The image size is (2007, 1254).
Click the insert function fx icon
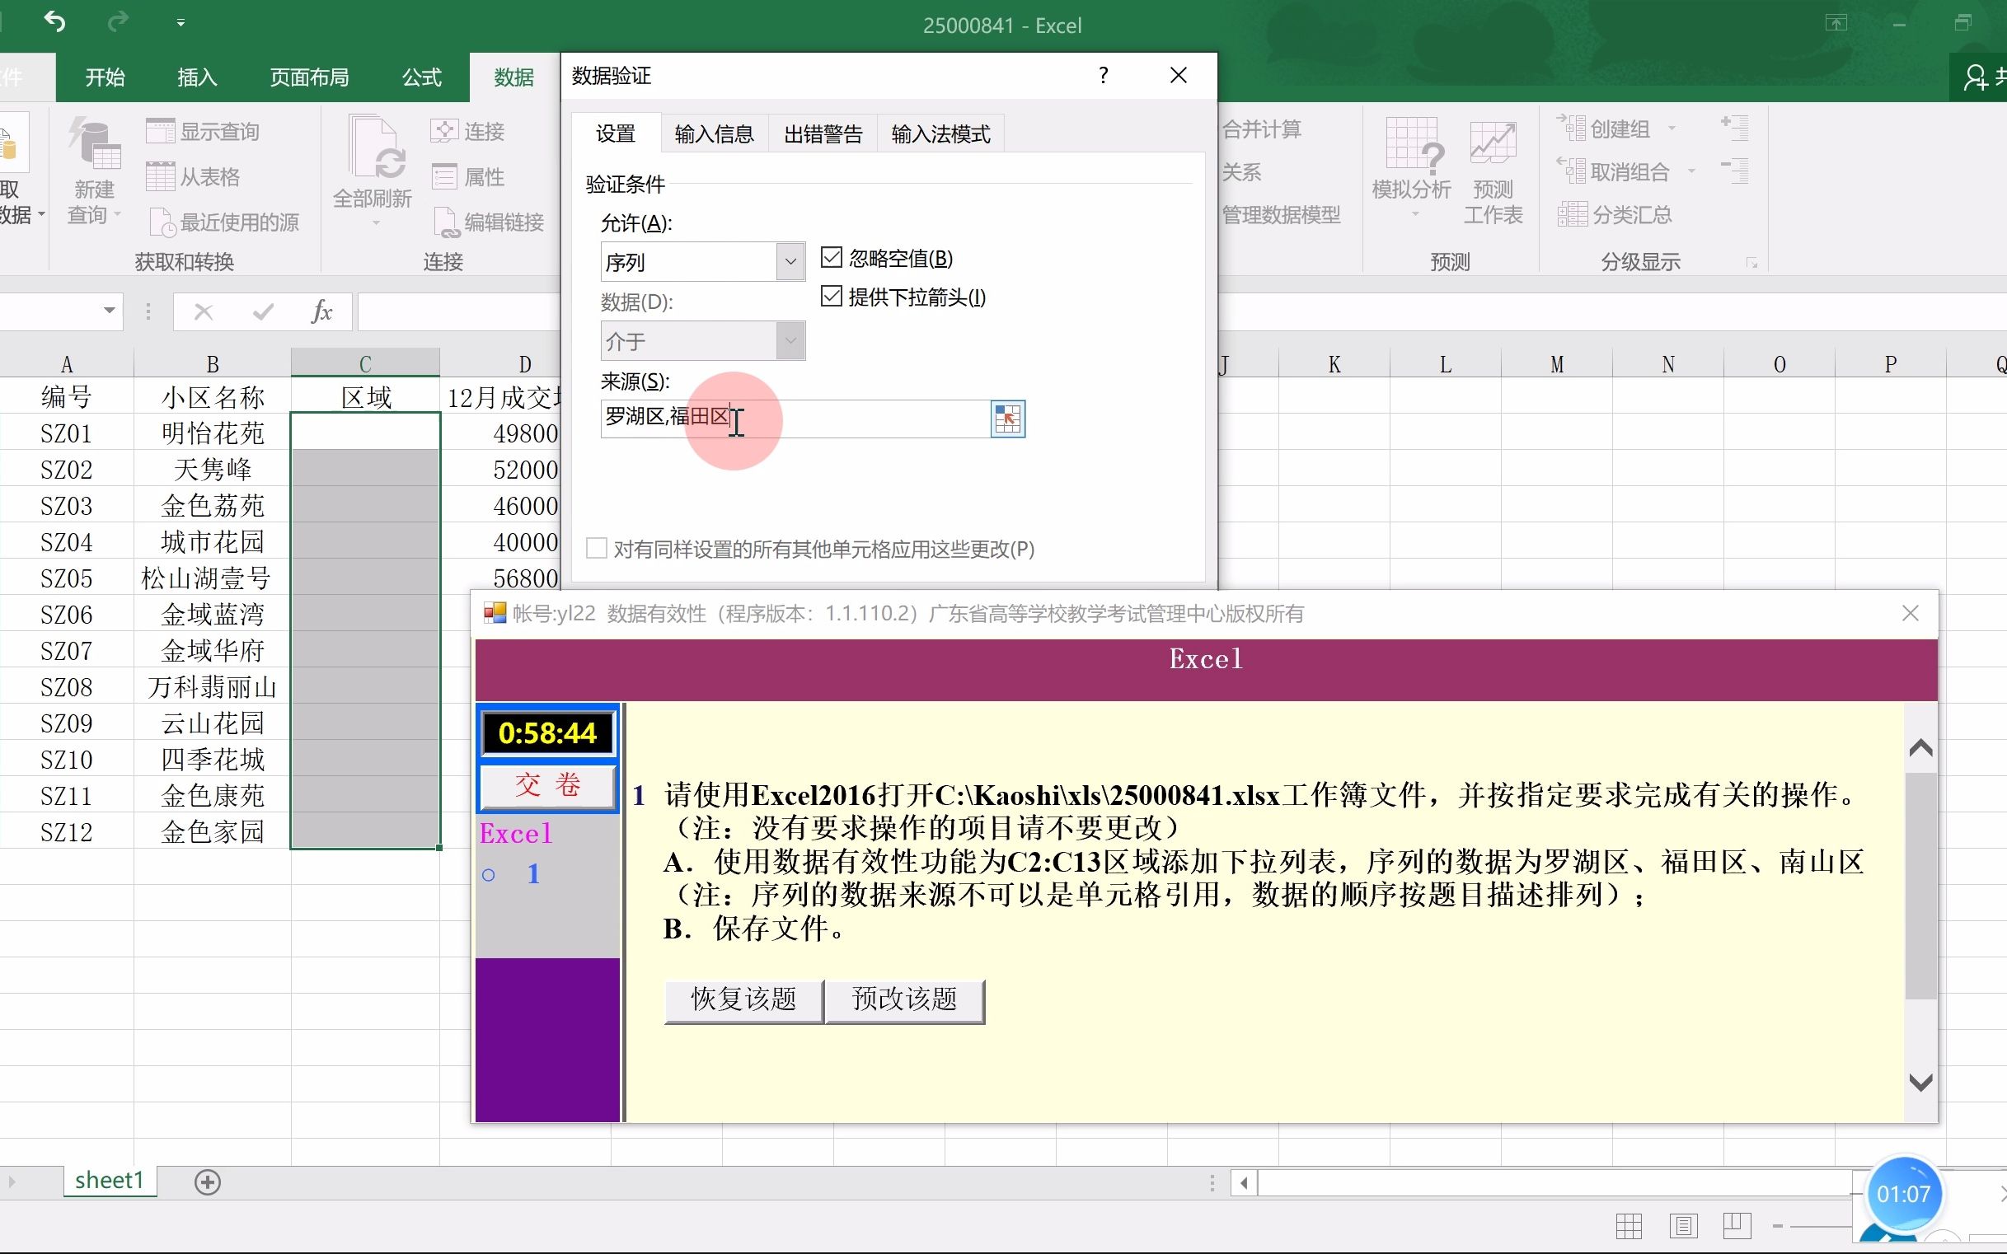[321, 311]
